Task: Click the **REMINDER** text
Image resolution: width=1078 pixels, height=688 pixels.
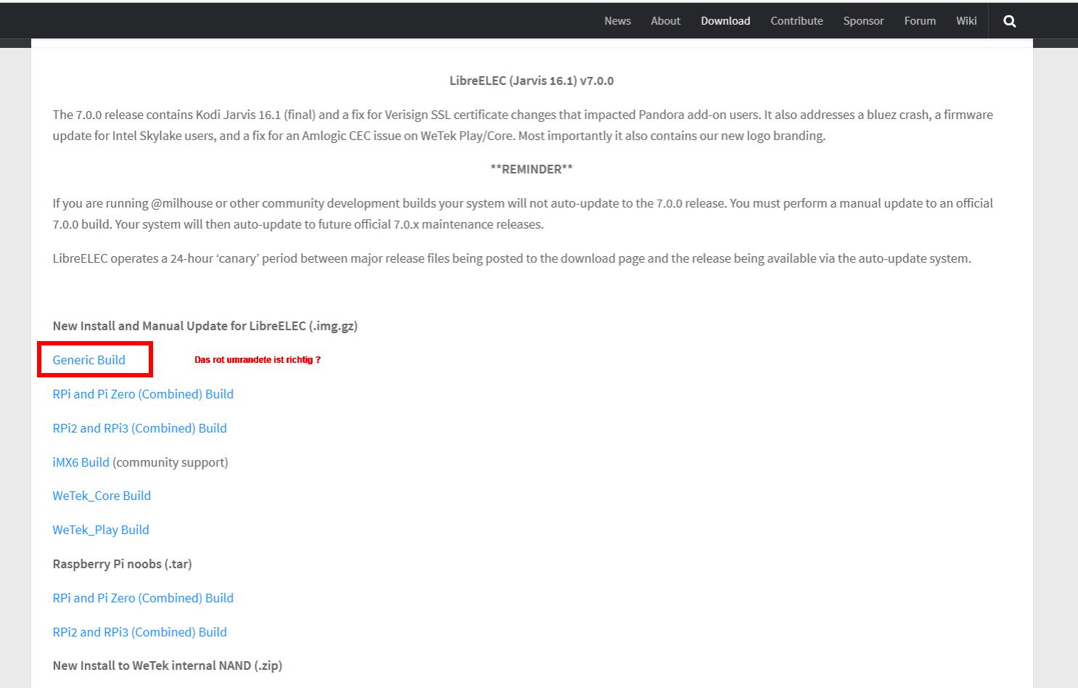Action: (532, 169)
